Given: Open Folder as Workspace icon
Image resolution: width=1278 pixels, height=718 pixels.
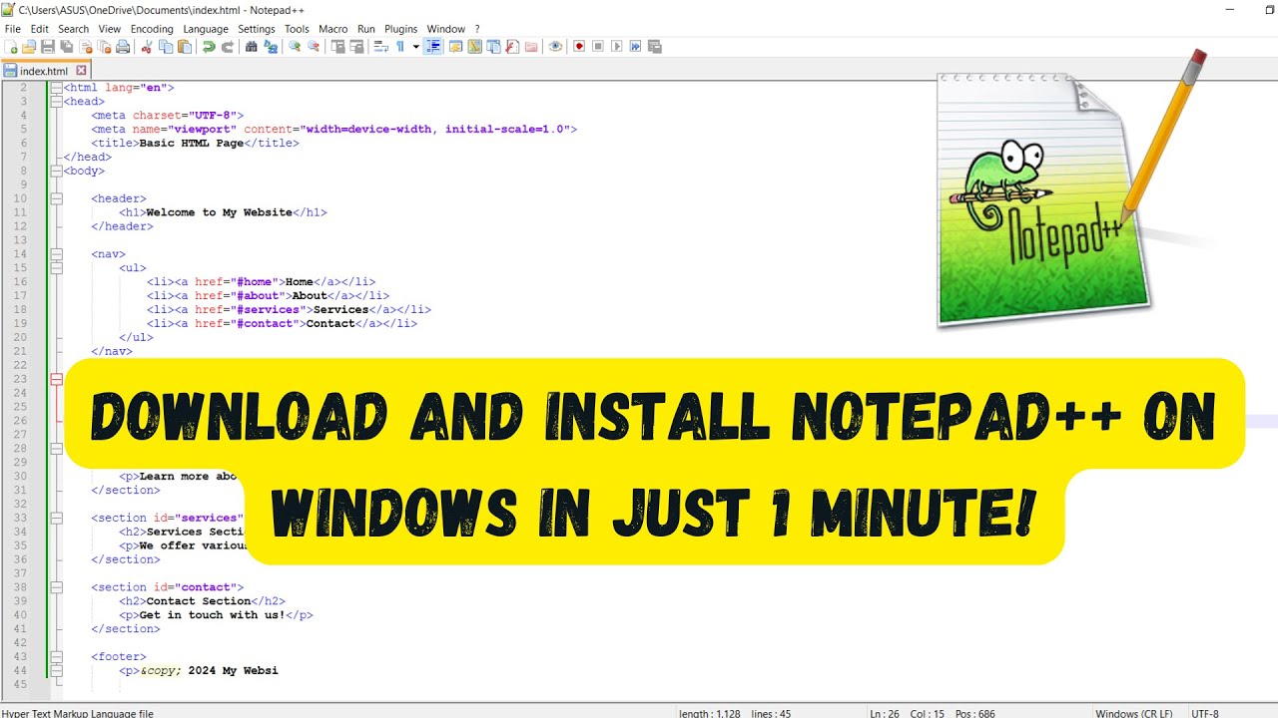Looking at the screenshot, I should (531, 46).
